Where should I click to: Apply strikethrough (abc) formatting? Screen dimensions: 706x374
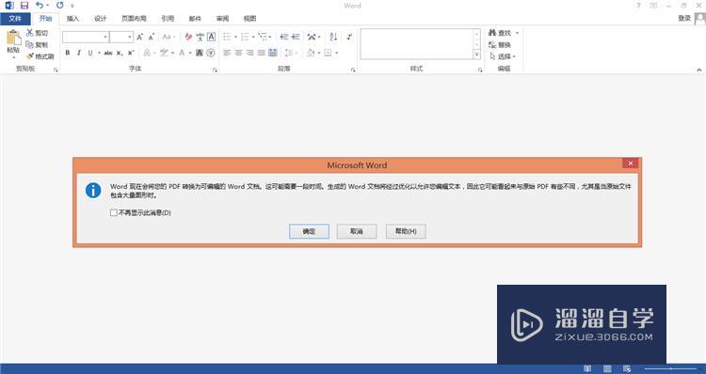point(108,53)
